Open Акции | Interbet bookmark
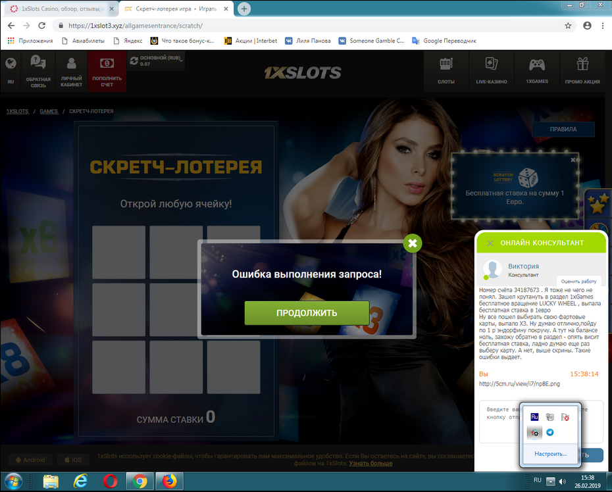The height and width of the screenshot is (492, 612). (250, 41)
